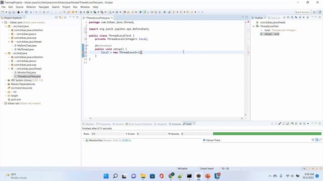Screen dimensions: 323x181
Task: Open PowerPoint from taskbar
Action: tap(207, 176)
